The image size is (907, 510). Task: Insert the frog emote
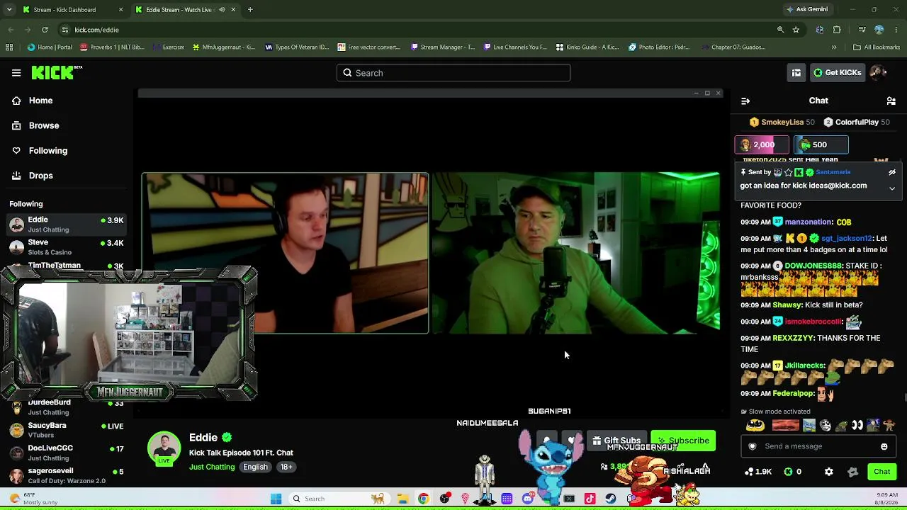[x=841, y=425]
